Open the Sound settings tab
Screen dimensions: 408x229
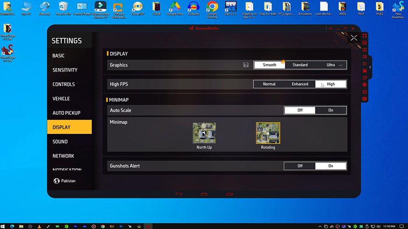(x=69, y=142)
